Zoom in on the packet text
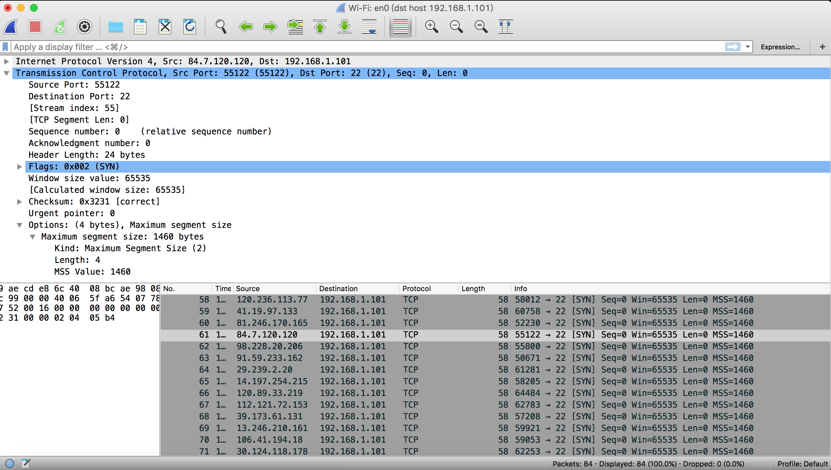Image resolution: width=831 pixels, height=470 pixels. pyautogui.click(x=432, y=27)
